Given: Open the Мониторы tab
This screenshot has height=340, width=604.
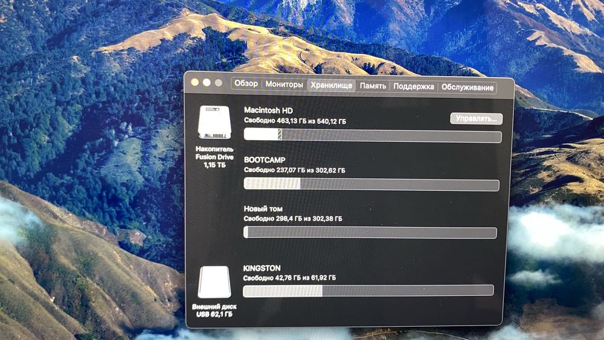Looking at the screenshot, I should pos(284,84).
